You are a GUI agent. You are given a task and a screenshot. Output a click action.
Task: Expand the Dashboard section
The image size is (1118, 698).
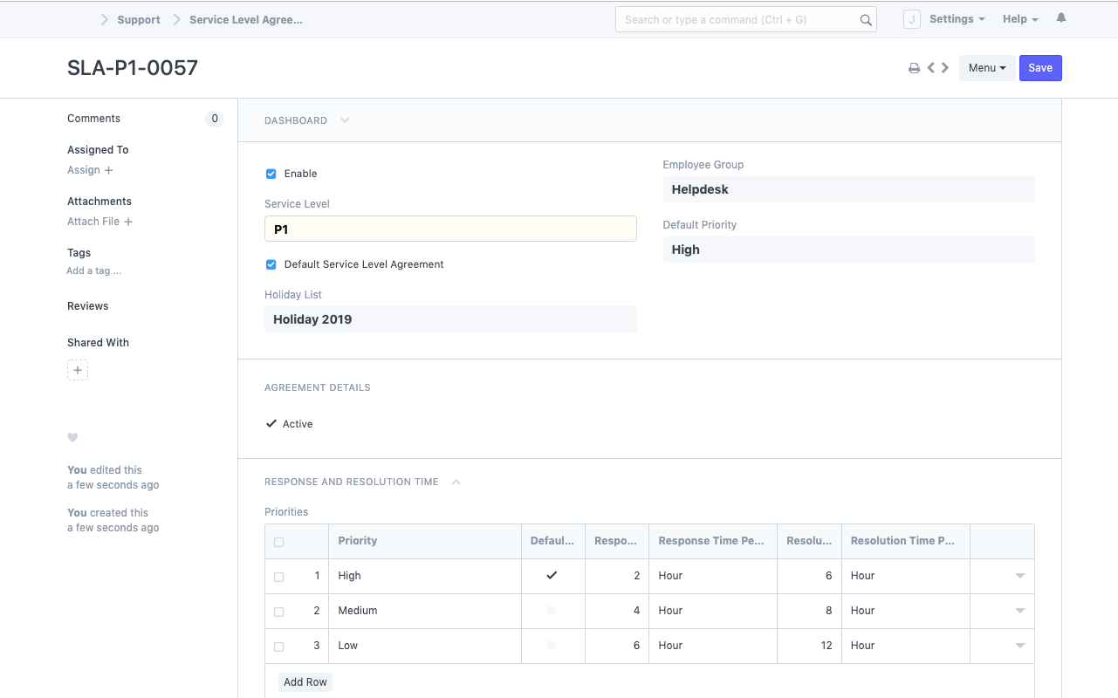345,120
